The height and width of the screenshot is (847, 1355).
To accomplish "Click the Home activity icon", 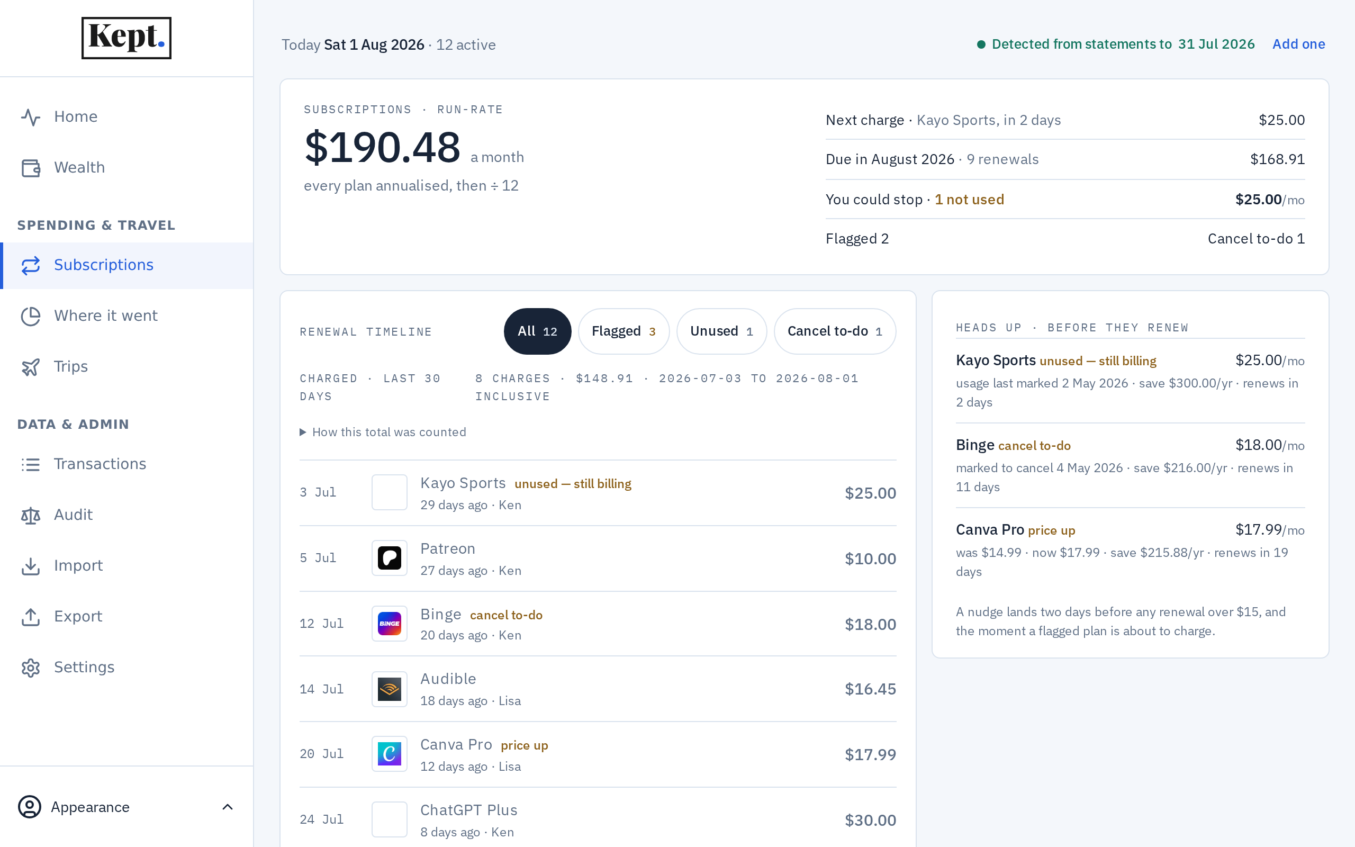I will 31,117.
